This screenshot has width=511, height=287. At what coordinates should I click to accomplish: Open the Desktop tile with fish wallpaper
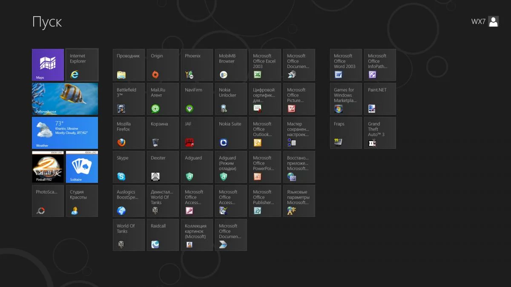(x=65, y=99)
